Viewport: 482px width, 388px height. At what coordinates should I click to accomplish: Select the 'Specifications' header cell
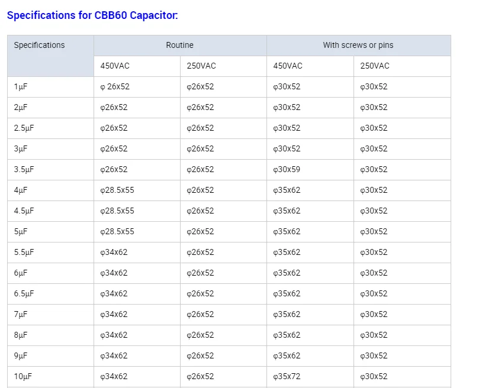coord(39,46)
